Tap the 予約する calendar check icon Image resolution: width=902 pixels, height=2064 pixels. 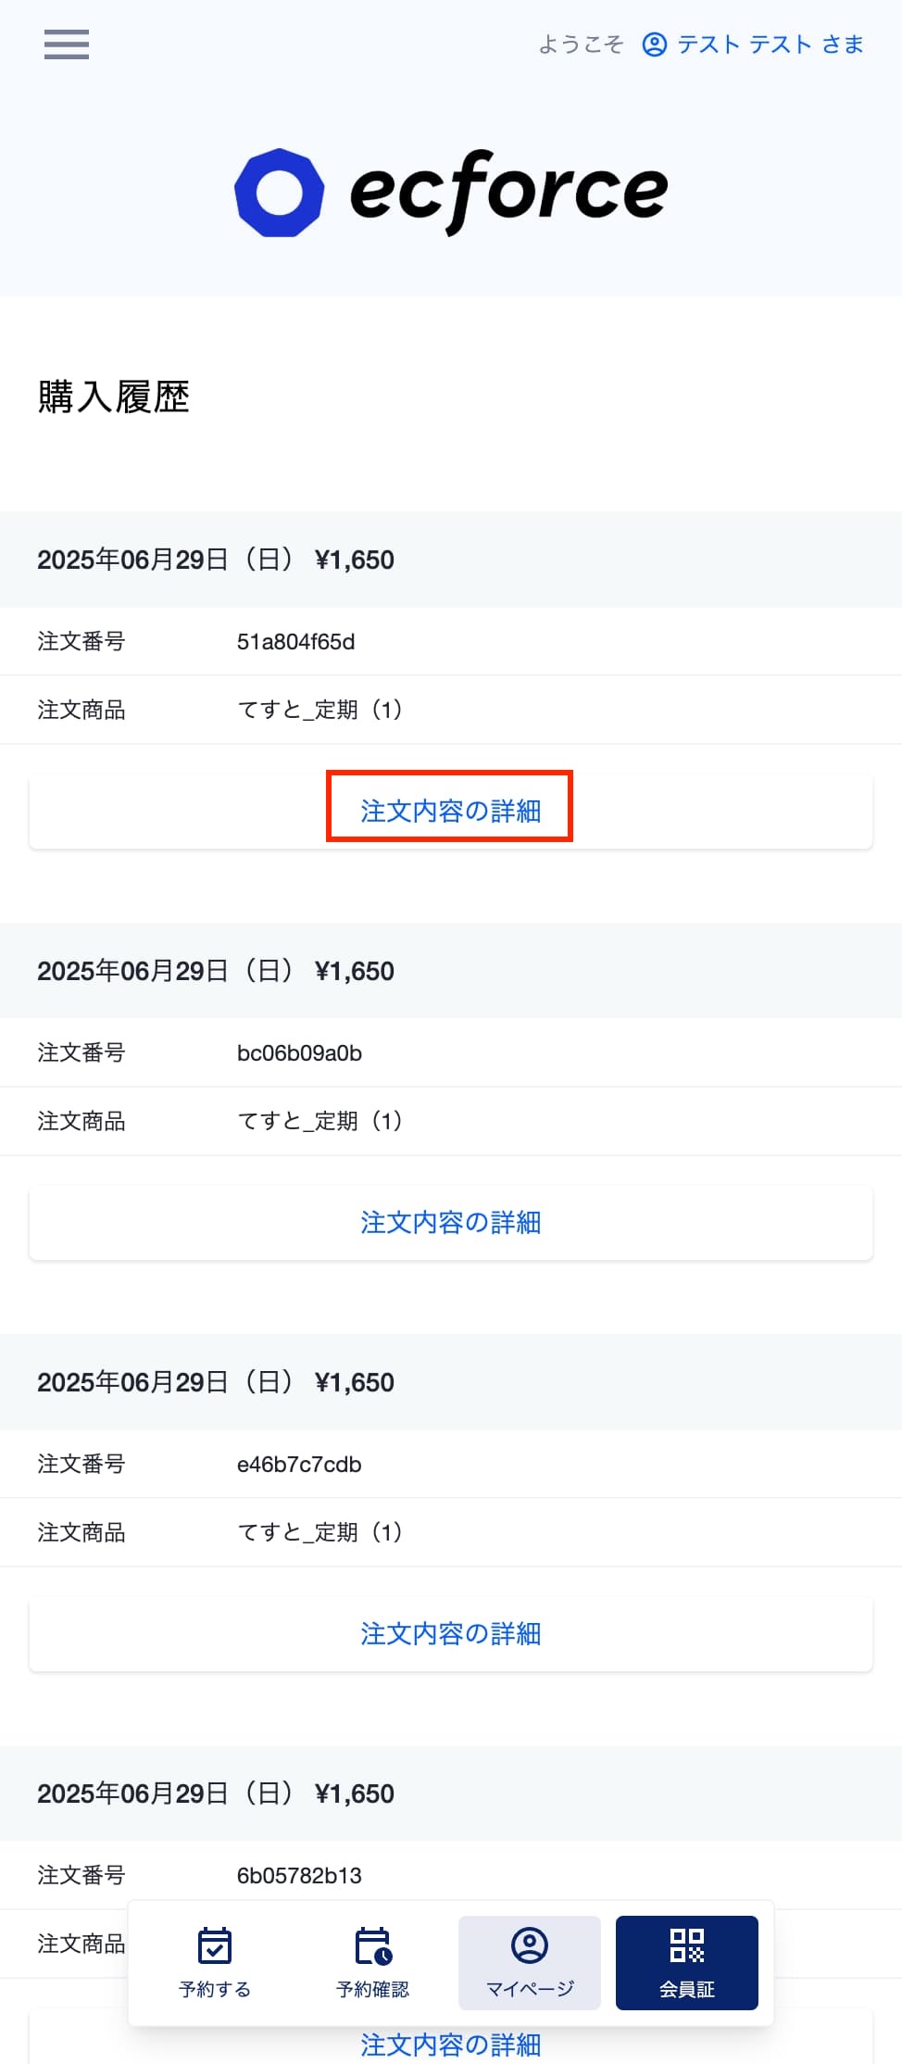[215, 1945]
